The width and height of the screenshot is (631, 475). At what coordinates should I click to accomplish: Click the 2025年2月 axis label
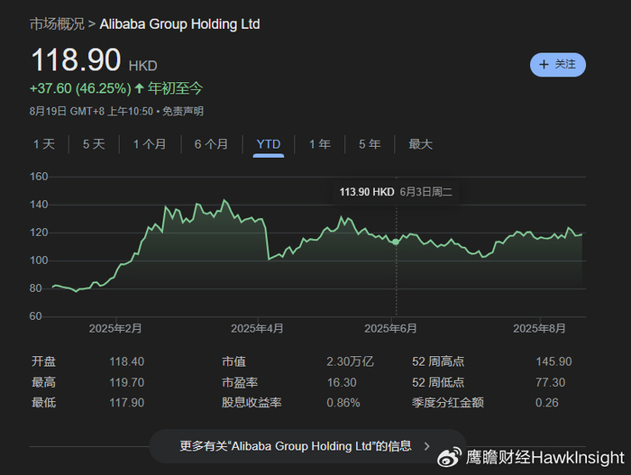coord(115,328)
